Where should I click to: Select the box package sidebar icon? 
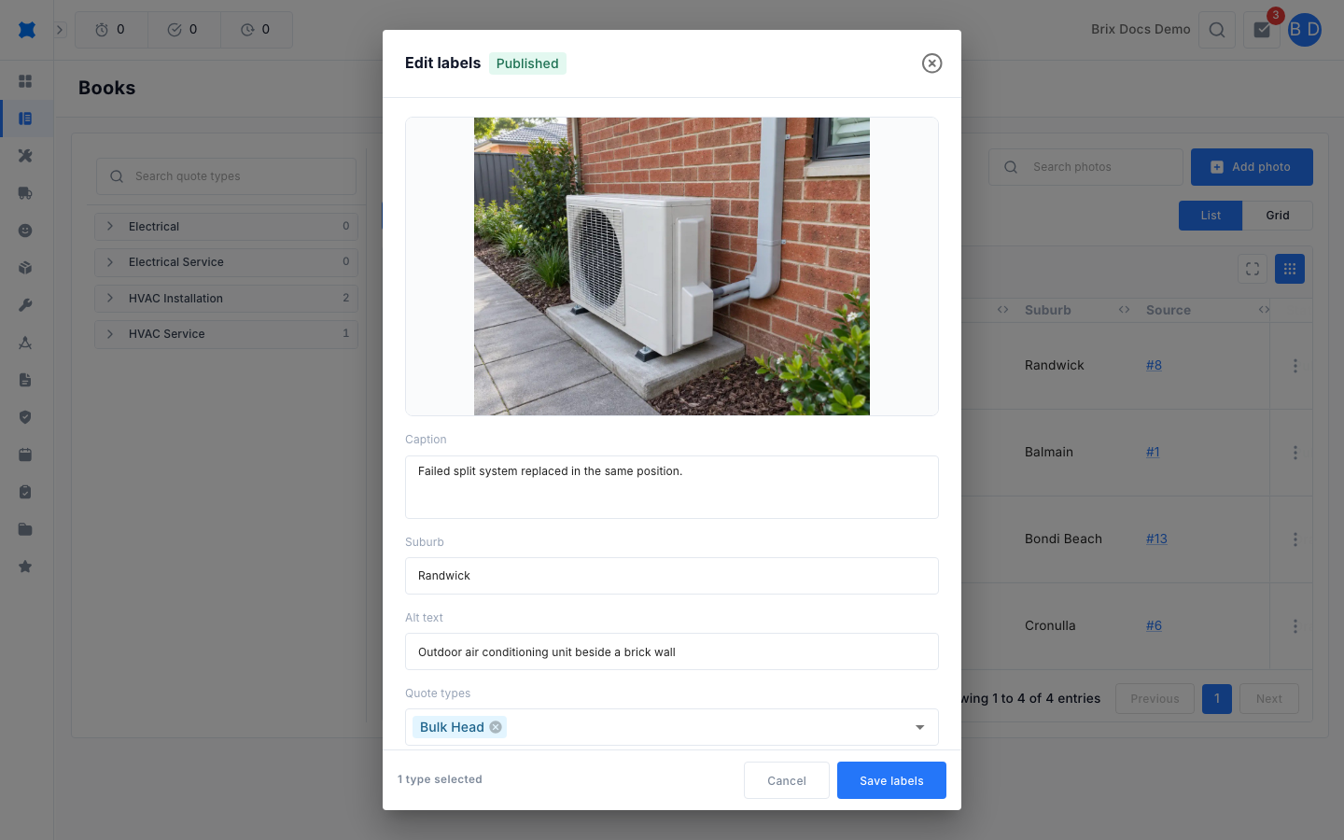coord(25,268)
